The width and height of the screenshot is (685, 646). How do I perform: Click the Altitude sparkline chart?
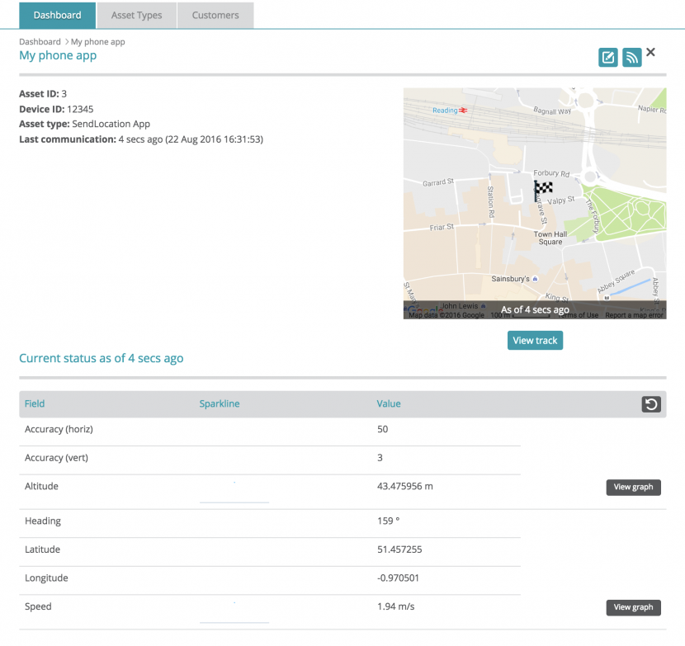coord(234,492)
